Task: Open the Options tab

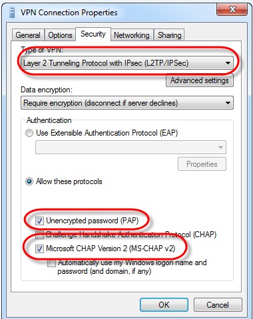Action: pos(60,35)
